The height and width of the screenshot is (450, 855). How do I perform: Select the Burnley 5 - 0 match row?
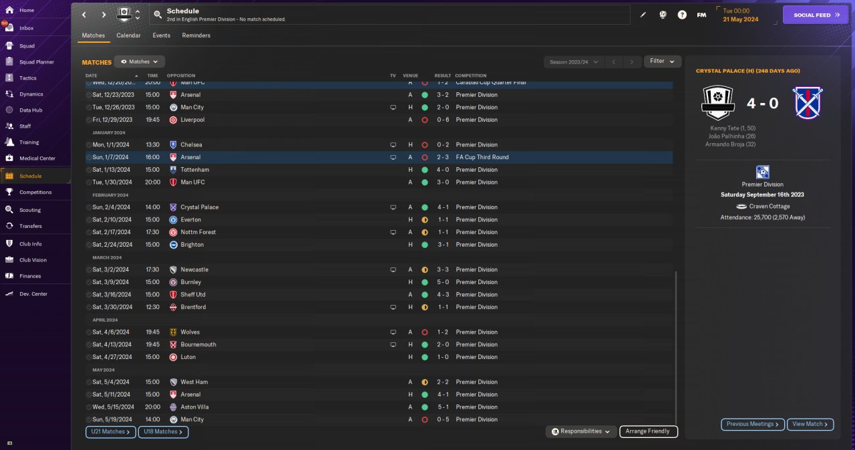click(379, 282)
